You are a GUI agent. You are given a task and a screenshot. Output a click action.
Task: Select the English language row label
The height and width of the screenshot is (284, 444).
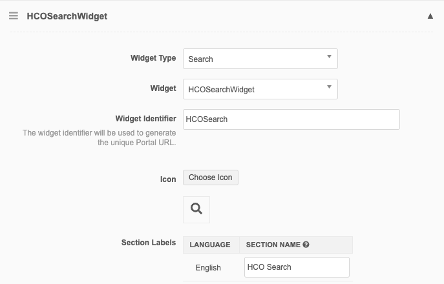click(x=208, y=268)
